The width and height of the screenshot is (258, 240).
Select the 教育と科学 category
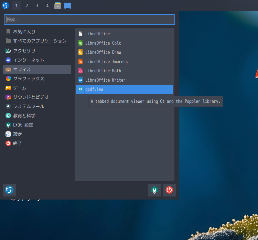tap(37, 116)
